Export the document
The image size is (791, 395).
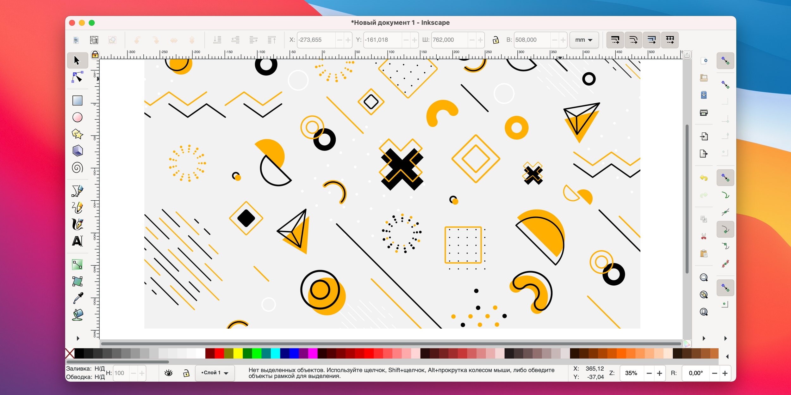pyautogui.click(x=704, y=154)
